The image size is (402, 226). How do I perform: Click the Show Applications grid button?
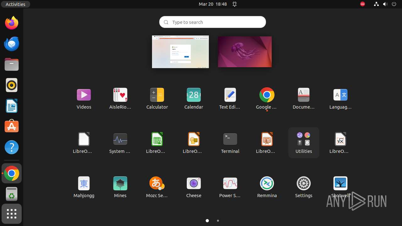pyautogui.click(x=12, y=214)
